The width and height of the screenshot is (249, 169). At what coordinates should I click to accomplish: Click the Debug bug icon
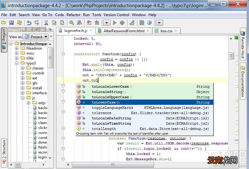click(122, 23)
